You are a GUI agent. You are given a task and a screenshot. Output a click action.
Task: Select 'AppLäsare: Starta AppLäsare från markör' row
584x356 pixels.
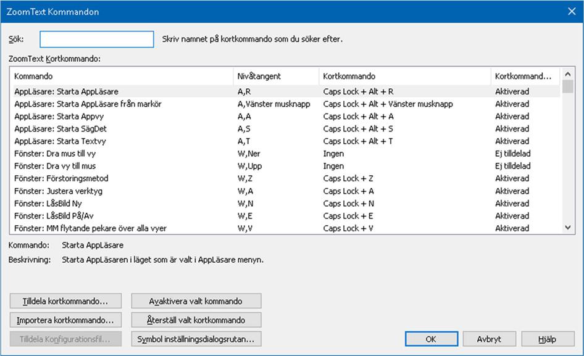click(x=286, y=104)
